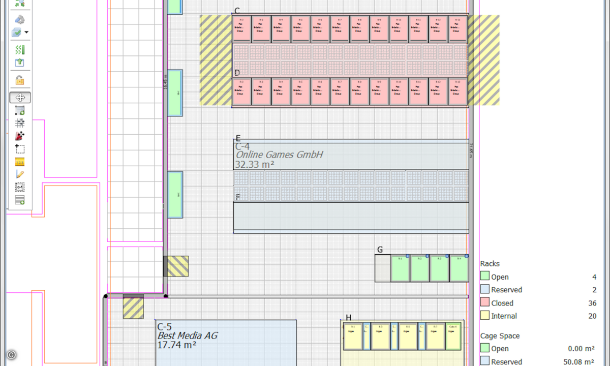Select the Cube A rack in row H
Screen dimensions: 610x366
coord(453,336)
